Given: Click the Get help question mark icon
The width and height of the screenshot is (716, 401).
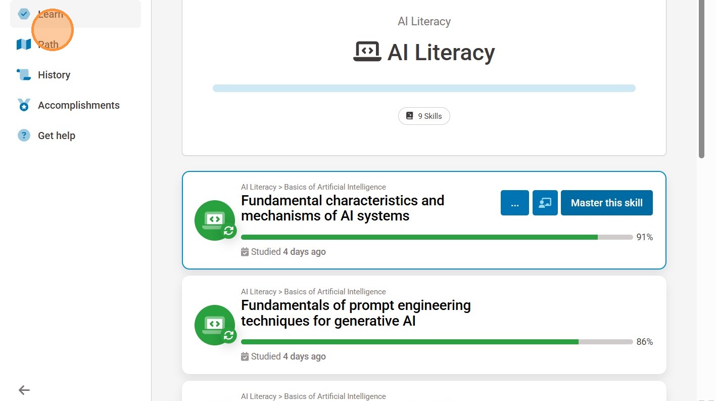Looking at the screenshot, I should pos(24,136).
